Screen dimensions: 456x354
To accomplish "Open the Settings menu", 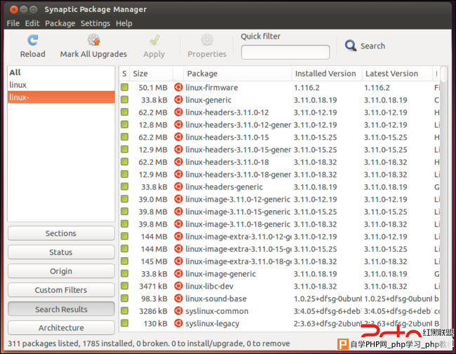I will coord(95,23).
